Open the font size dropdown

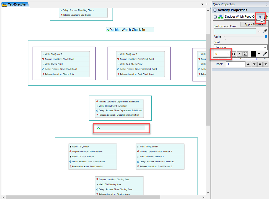(x=228, y=54)
